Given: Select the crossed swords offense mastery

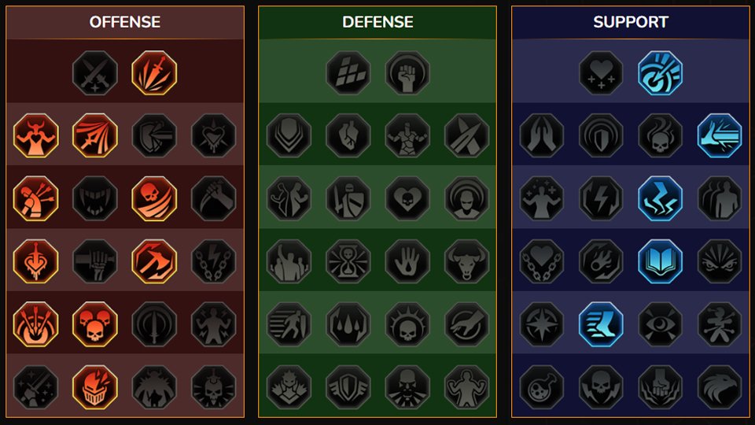Looking at the screenshot, I should pyautogui.click(x=95, y=72).
